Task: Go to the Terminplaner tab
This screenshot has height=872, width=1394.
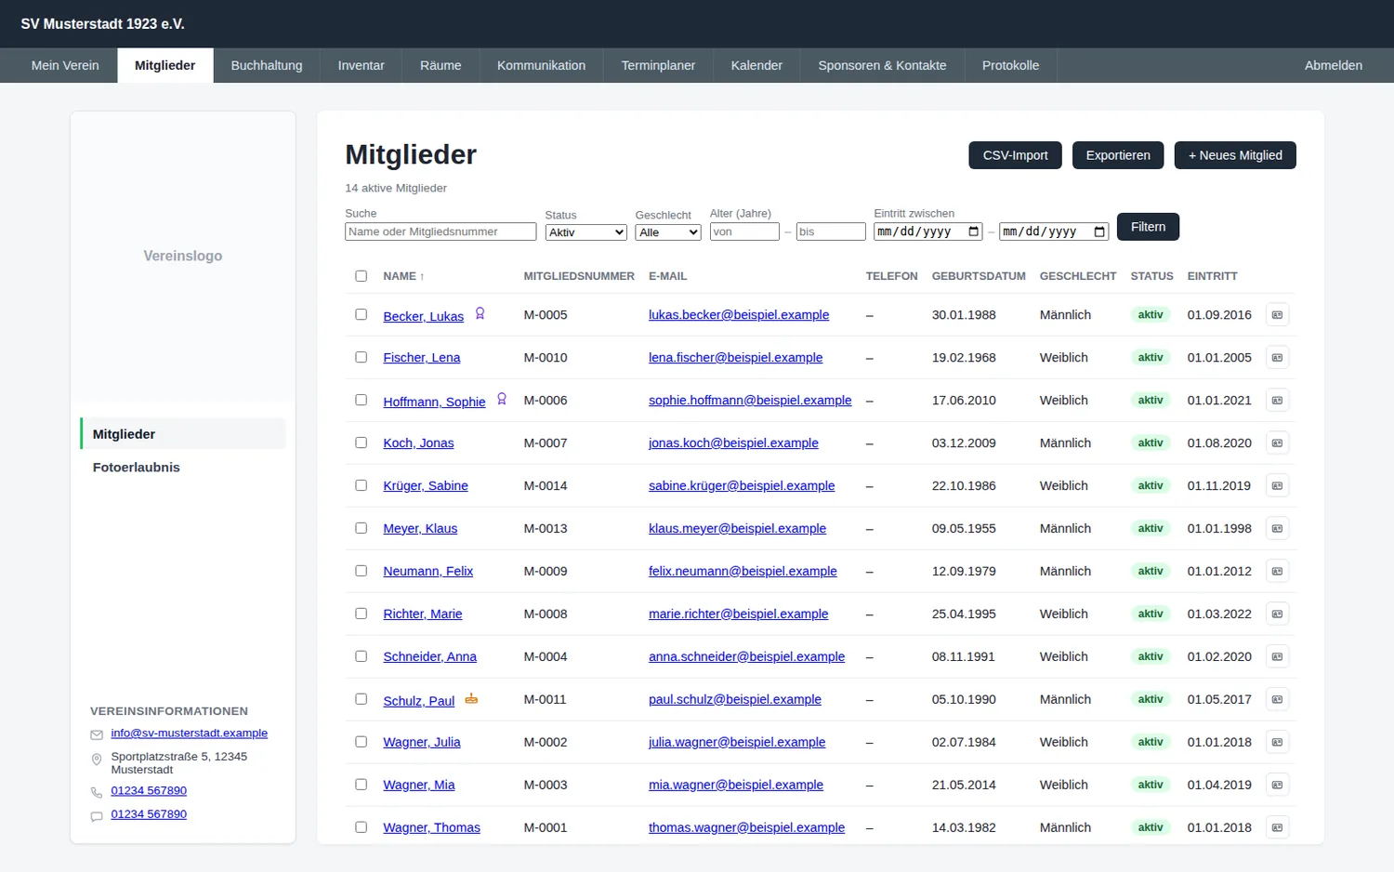Action: point(658,65)
